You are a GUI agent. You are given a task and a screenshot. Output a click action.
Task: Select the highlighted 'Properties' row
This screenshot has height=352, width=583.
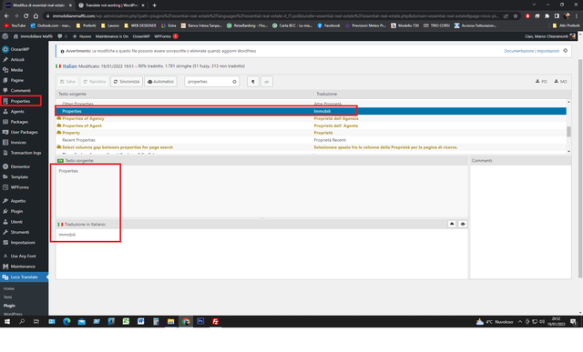311,111
